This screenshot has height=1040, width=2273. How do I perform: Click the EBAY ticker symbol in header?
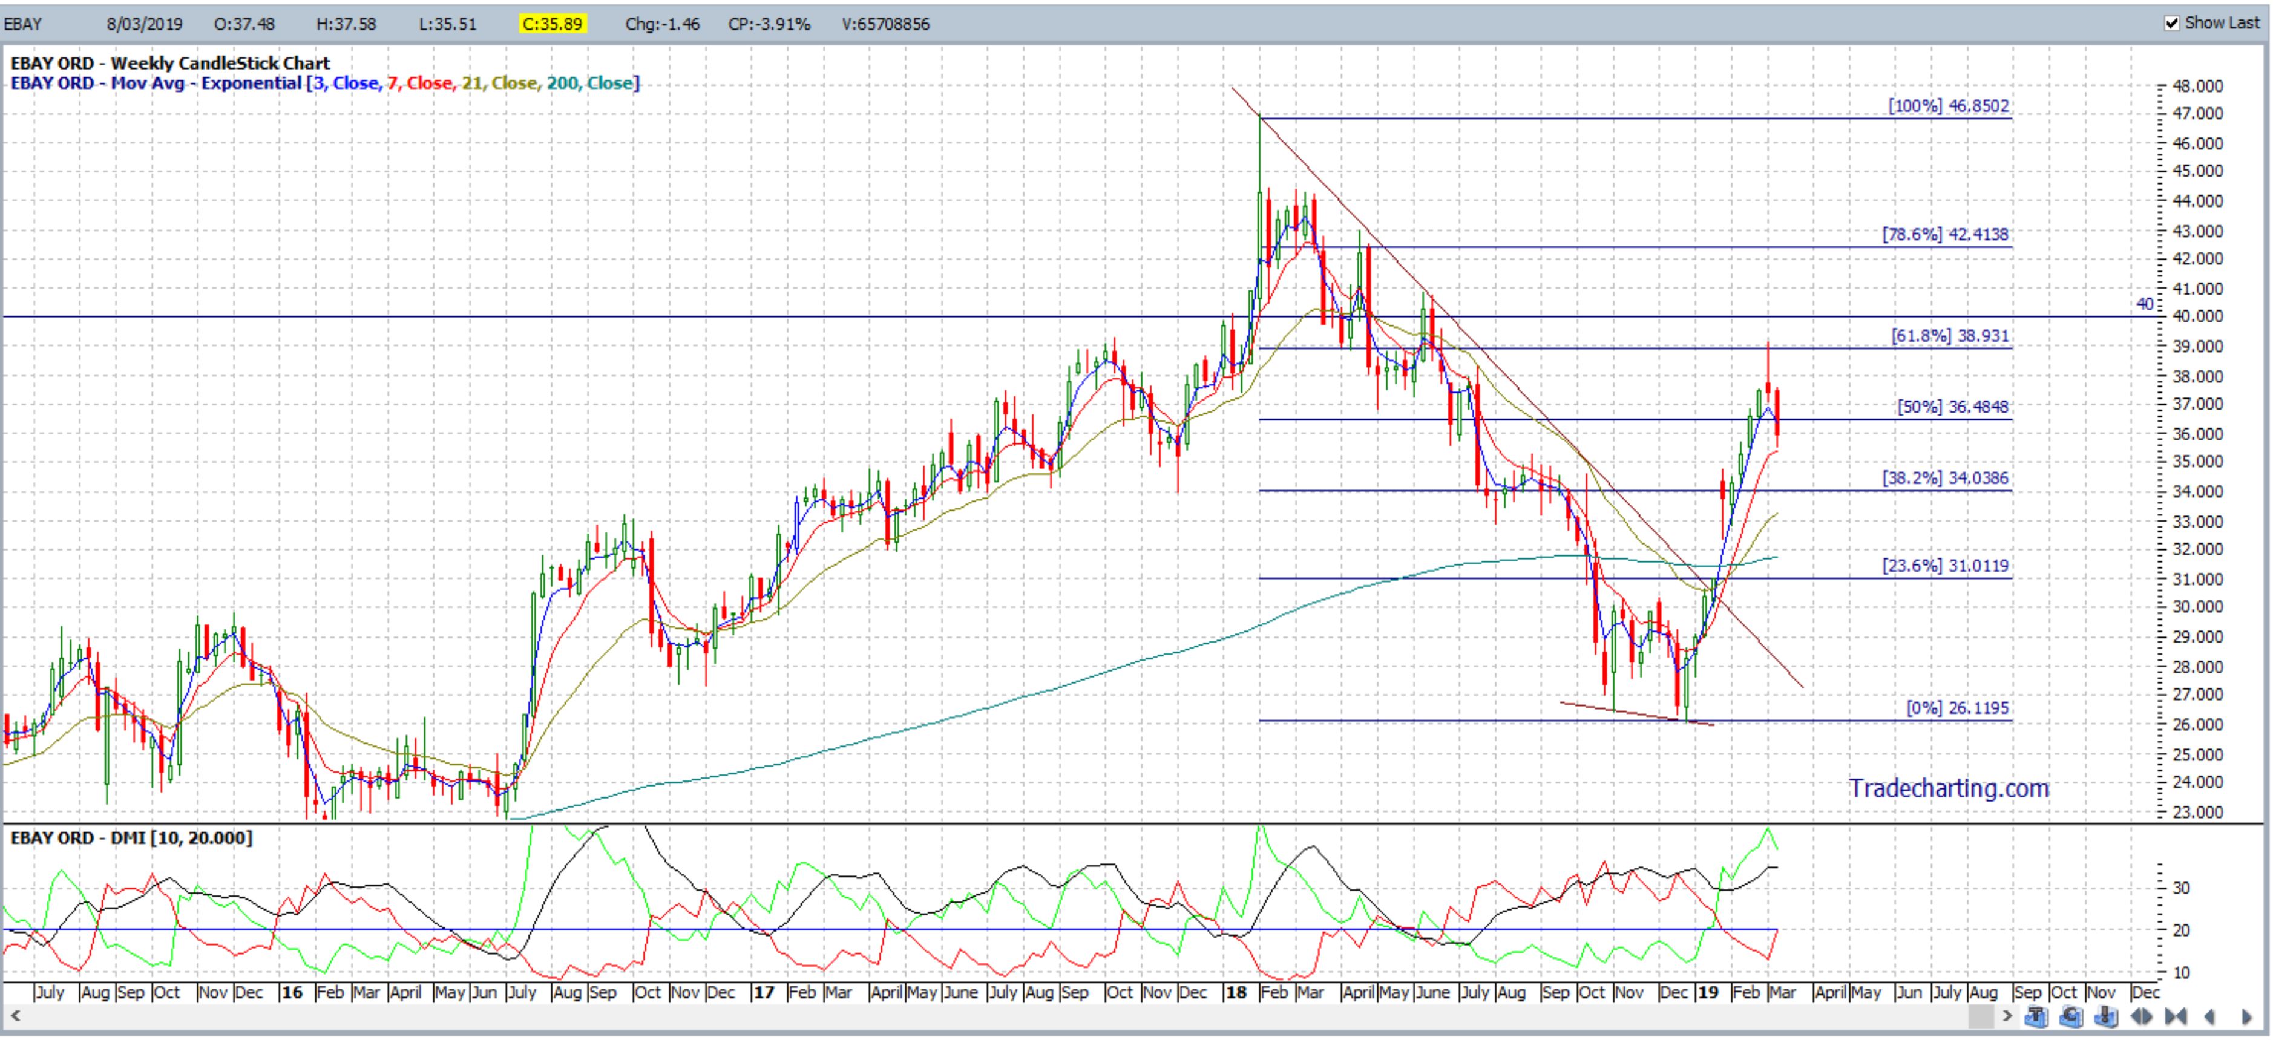[x=23, y=24]
